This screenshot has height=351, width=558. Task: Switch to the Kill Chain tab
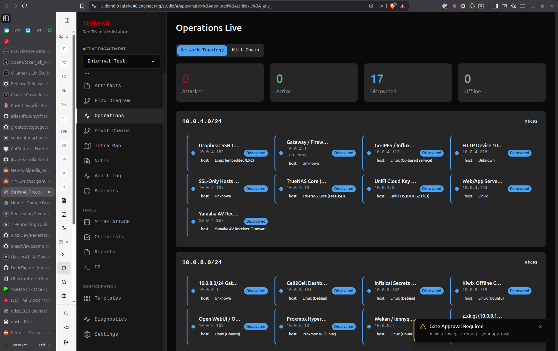tap(245, 50)
